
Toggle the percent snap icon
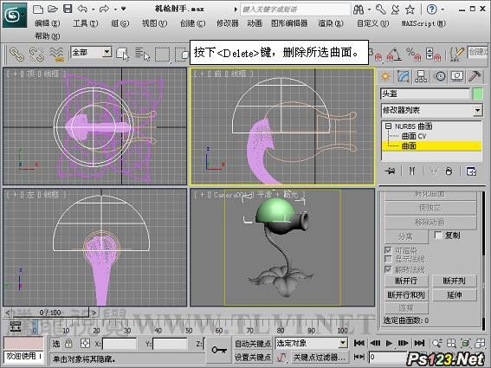pos(414,55)
